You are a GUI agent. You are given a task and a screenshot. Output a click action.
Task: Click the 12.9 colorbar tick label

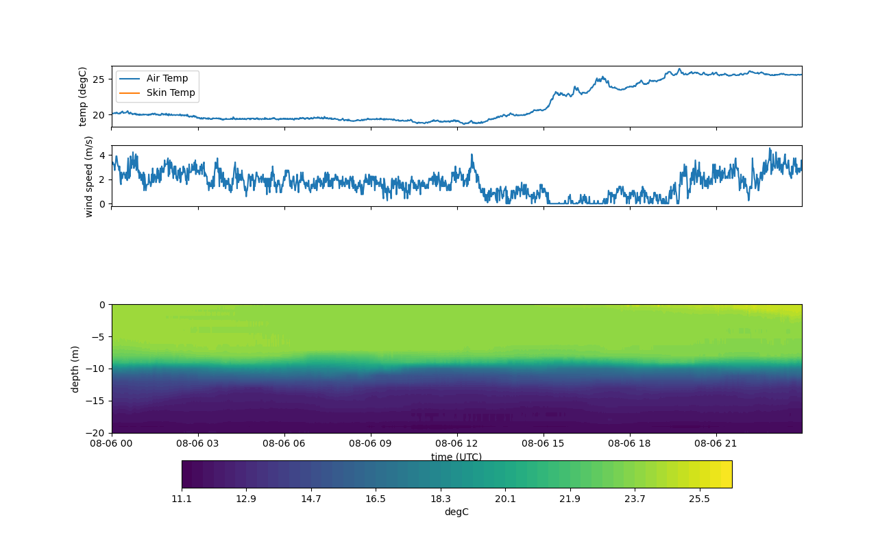[246, 499]
